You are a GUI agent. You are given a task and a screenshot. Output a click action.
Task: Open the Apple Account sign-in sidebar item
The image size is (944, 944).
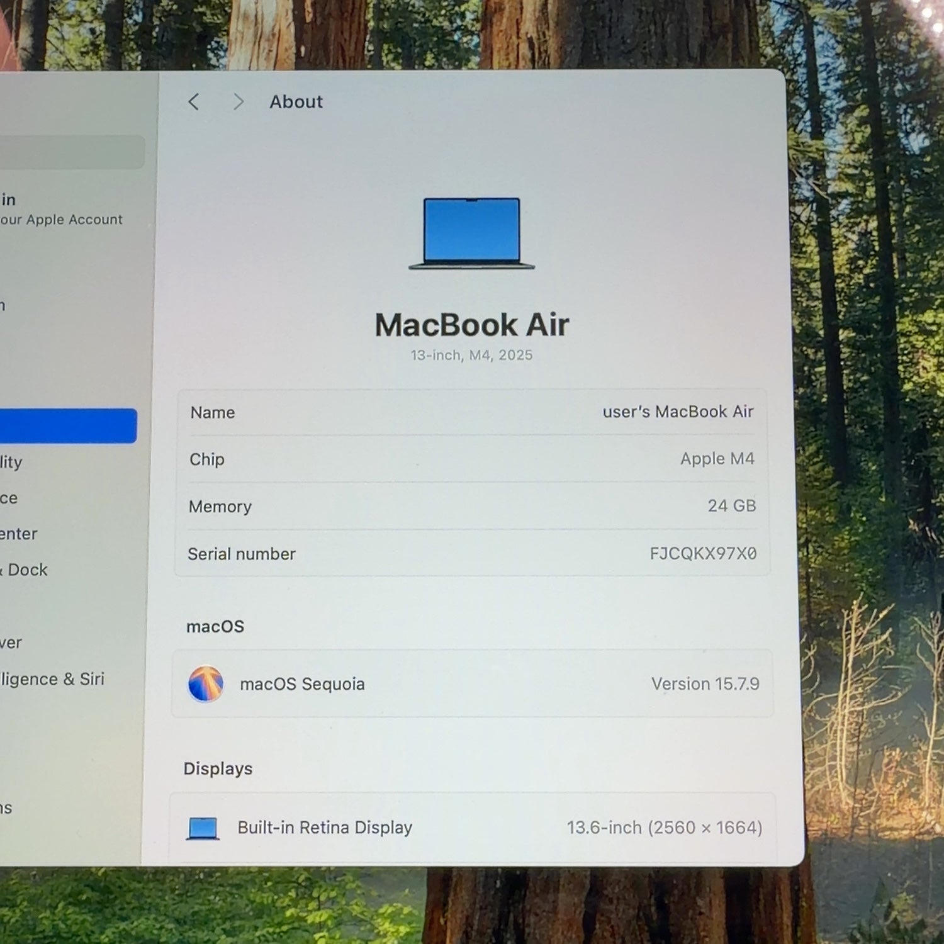[62, 210]
